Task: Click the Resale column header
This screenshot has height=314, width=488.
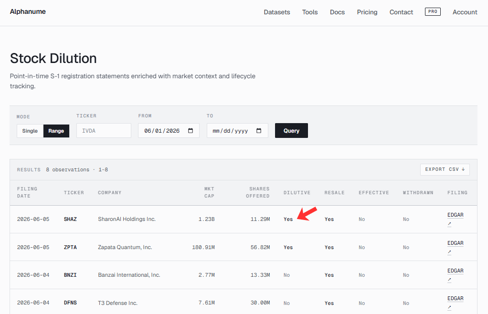Action: click(x=334, y=193)
